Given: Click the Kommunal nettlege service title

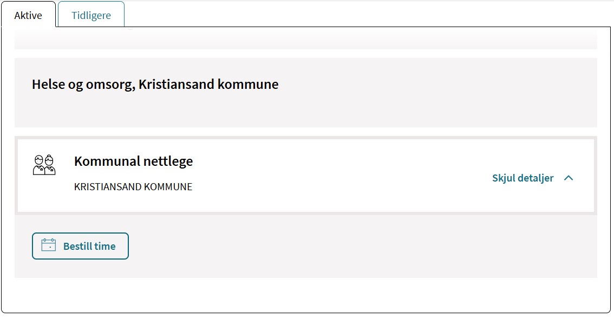Looking at the screenshot, I should pos(133,161).
